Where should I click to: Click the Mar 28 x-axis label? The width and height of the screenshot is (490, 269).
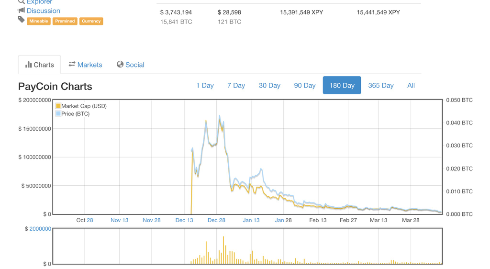tap(411, 220)
